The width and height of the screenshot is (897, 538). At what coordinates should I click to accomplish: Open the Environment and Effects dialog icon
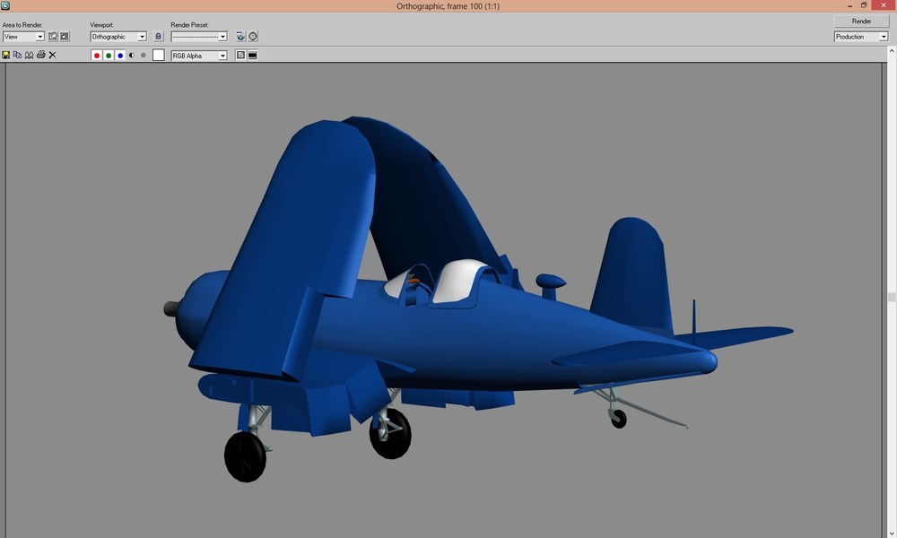coord(253,36)
